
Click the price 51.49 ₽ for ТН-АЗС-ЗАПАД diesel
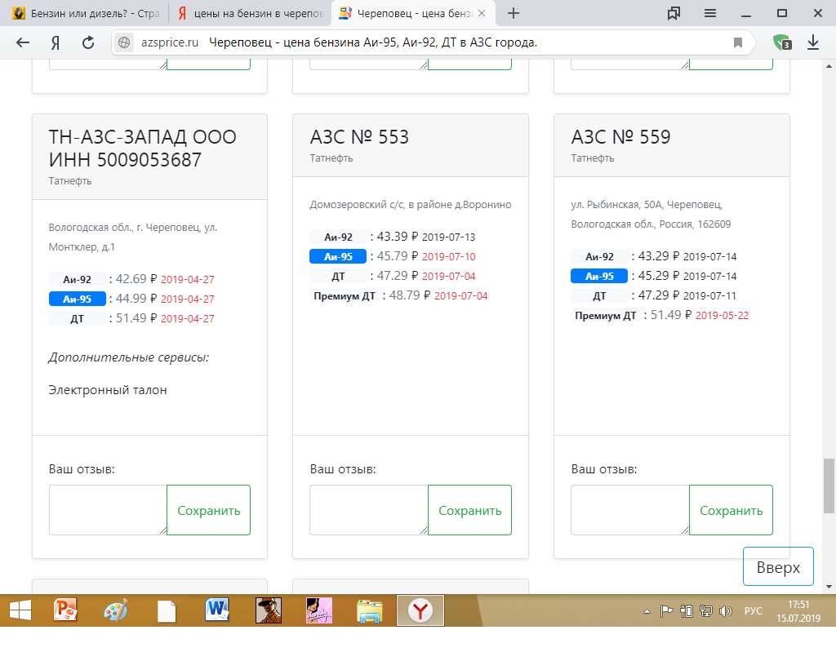pyautogui.click(x=136, y=318)
